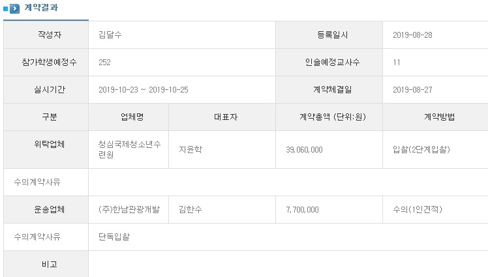Select the author name 김달수
This screenshot has width=488, height=277.
pyautogui.click(x=110, y=35)
